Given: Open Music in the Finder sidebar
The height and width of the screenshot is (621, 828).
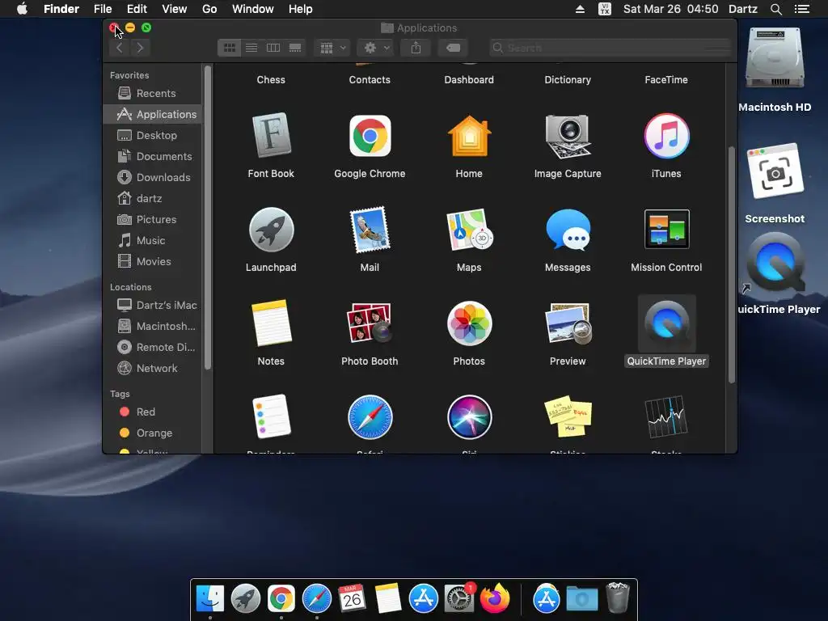Looking at the screenshot, I should click(152, 240).
